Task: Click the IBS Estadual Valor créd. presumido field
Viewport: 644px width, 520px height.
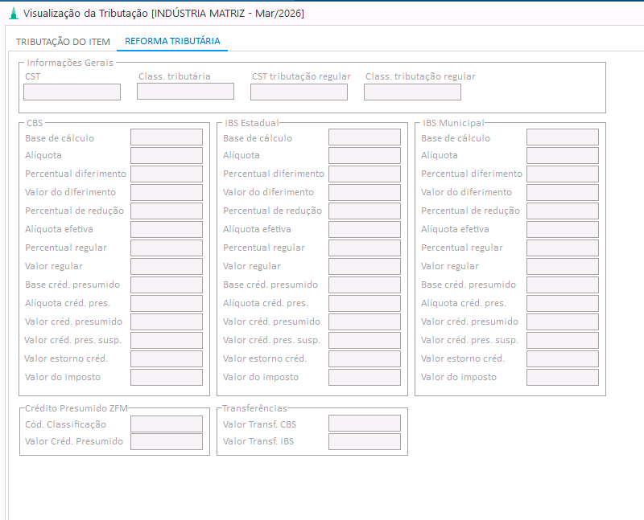Action: point(365,322)
